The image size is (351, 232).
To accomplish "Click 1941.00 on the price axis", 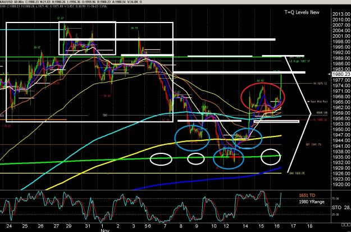I will coord(341,146).
